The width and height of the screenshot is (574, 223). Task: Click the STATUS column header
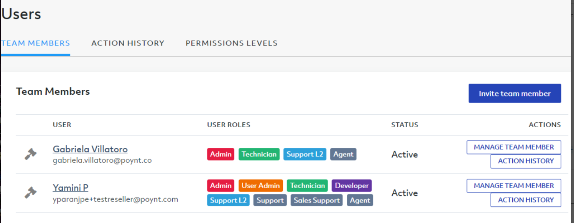point(405,125)
